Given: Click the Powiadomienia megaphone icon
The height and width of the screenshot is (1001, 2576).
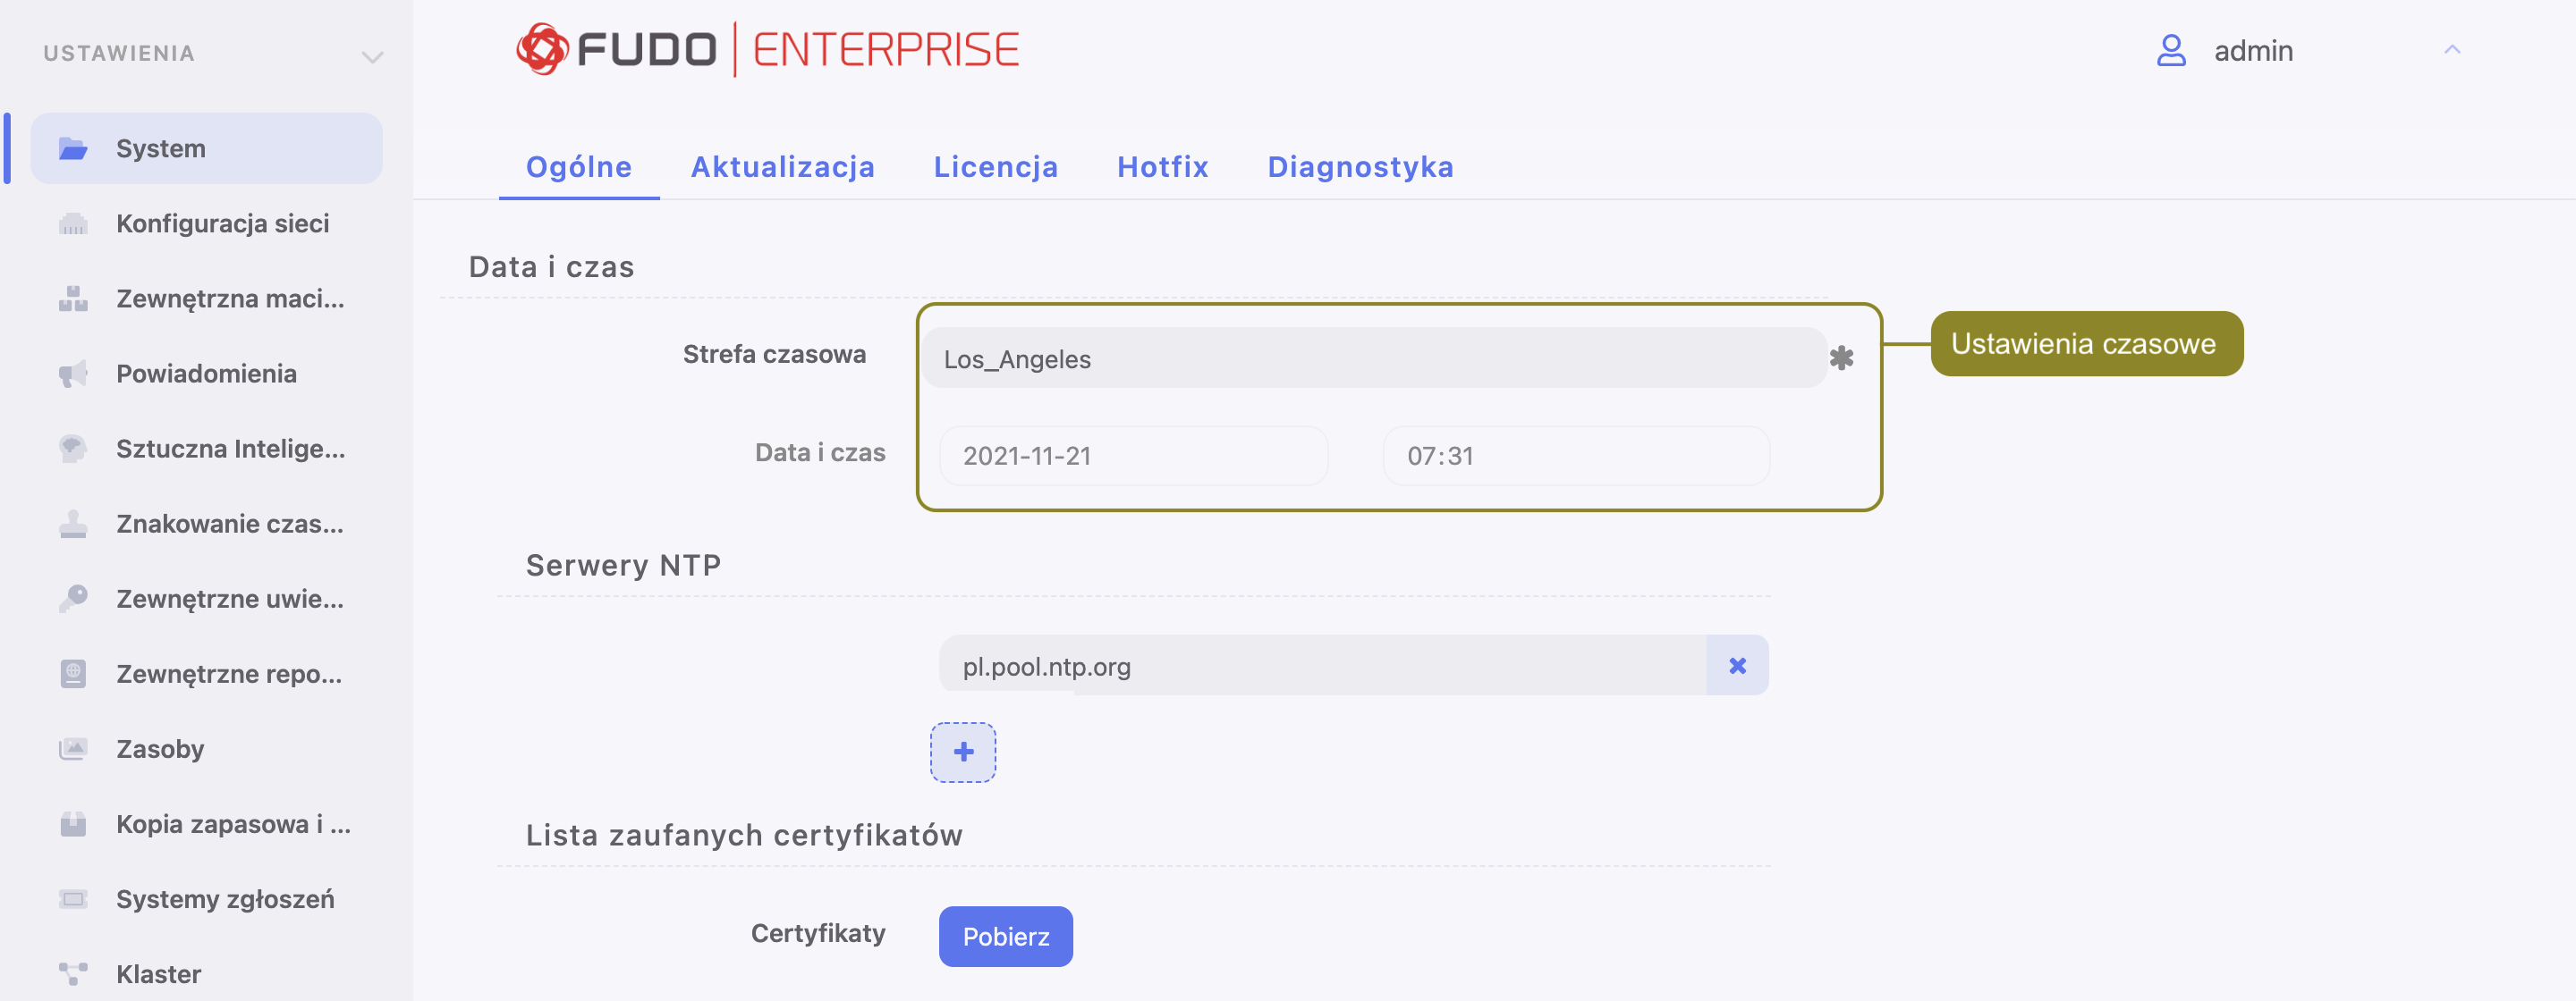Looking at the screenshot, I should tap(73, 374).
